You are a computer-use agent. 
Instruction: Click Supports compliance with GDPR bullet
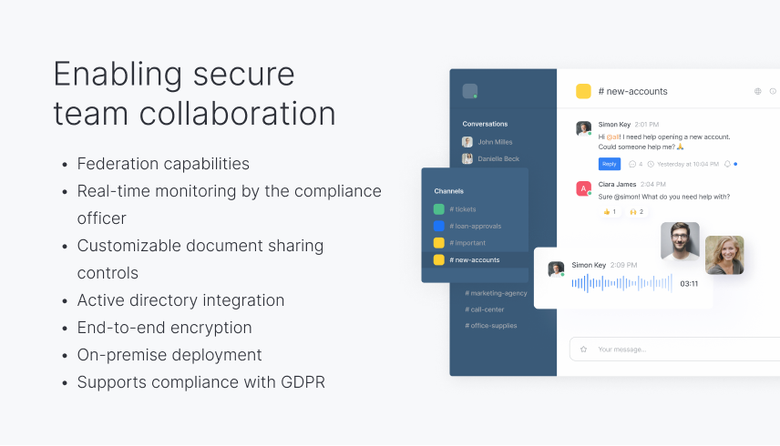pos(201,382)
